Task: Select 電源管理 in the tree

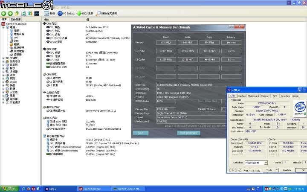Action: [19, 48]
